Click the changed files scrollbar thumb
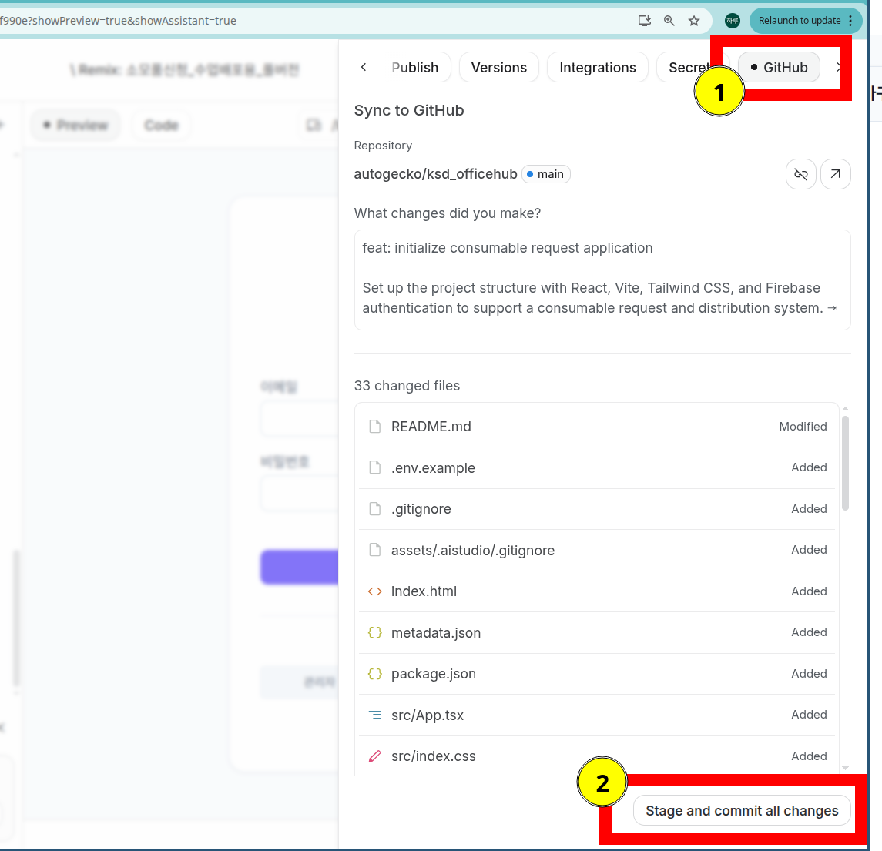Screen dimensions: 882x851 click(x=845, y=463)
